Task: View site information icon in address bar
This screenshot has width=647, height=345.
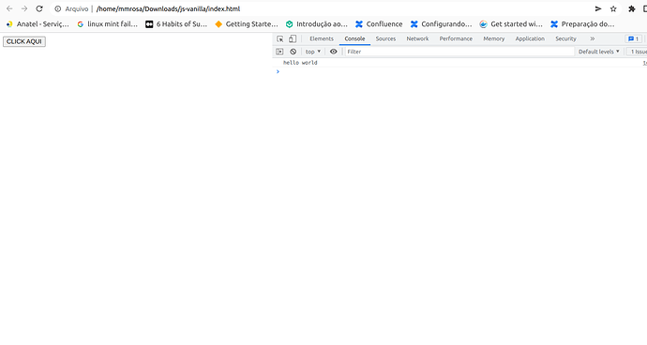Action: (x=58, y=8)
